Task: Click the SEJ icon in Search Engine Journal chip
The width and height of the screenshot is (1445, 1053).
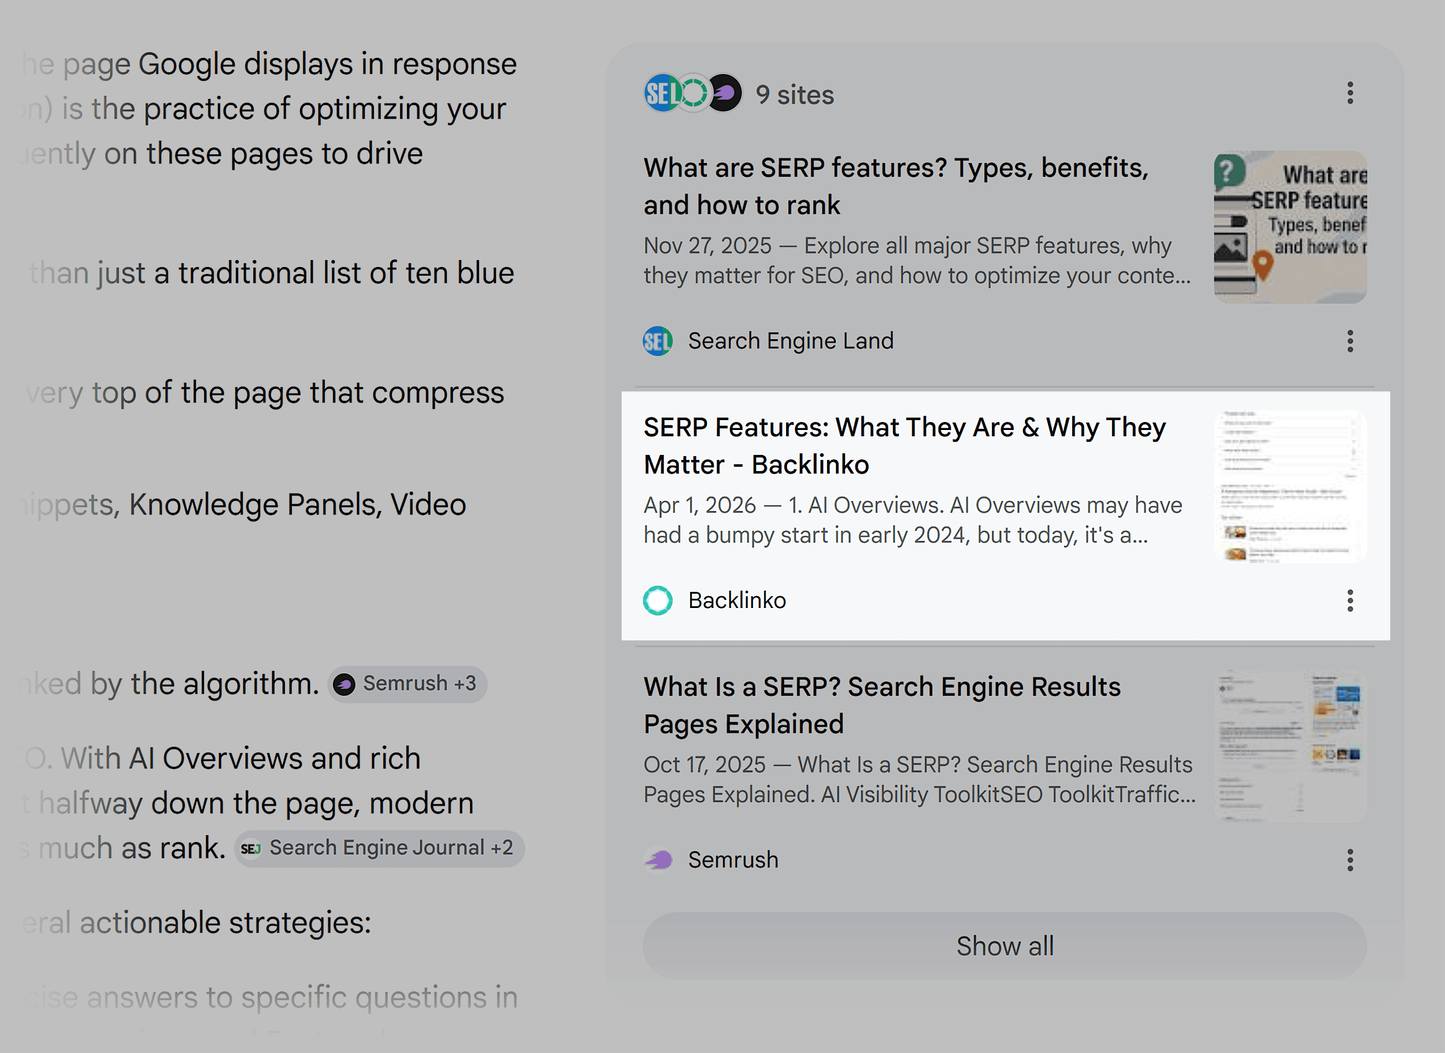Action: 250,848
